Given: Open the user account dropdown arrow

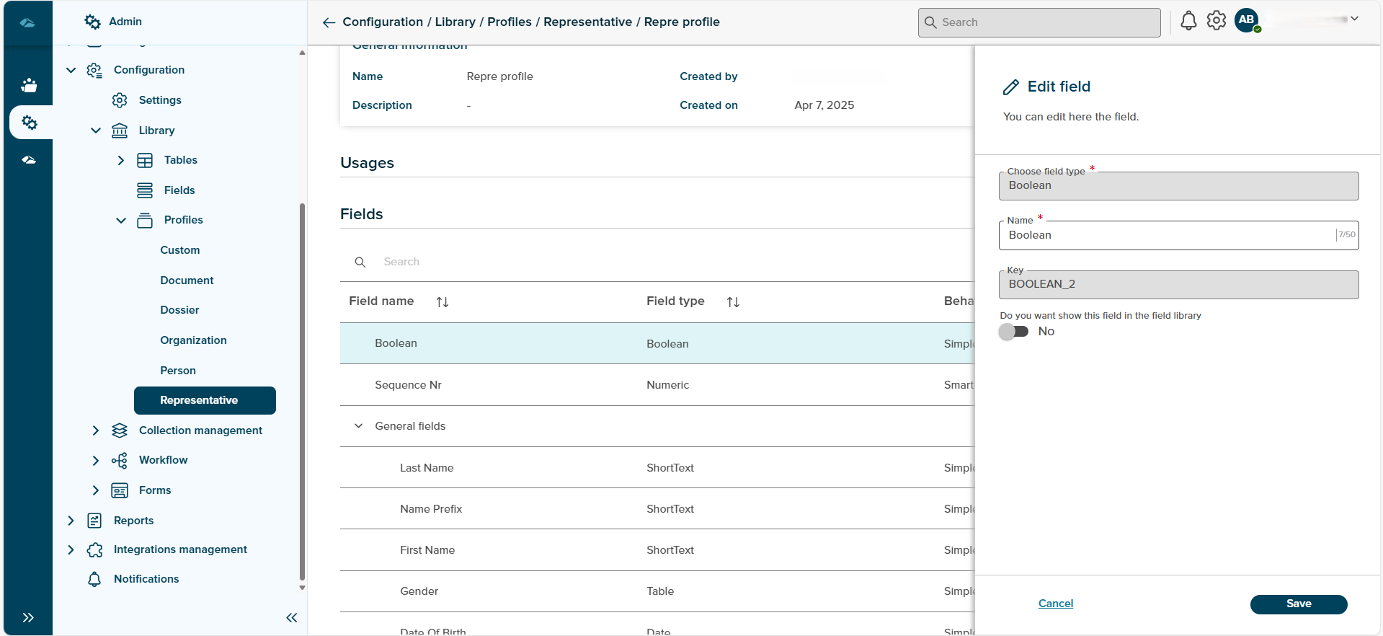Looking at the screenshot, I should [x=1354, y=19].
